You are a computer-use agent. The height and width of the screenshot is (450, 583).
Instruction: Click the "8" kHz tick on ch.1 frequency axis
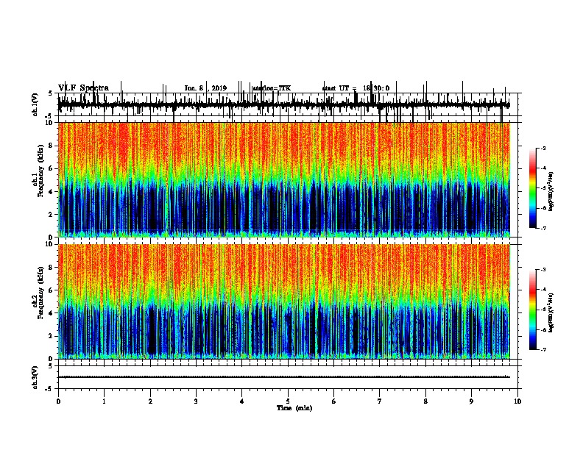point(52,146)
